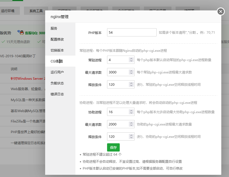Click the nginx管理 dialog title
Screen dimensions: 229x177
coord(59,17)
